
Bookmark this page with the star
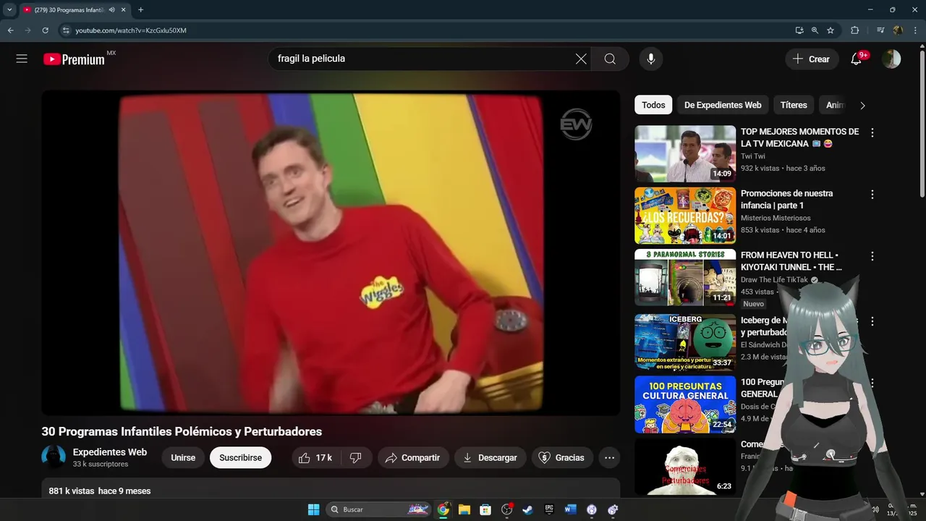pos(831,30)
